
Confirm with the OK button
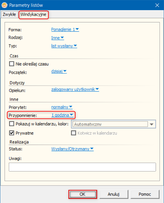(x=83, y=194)
